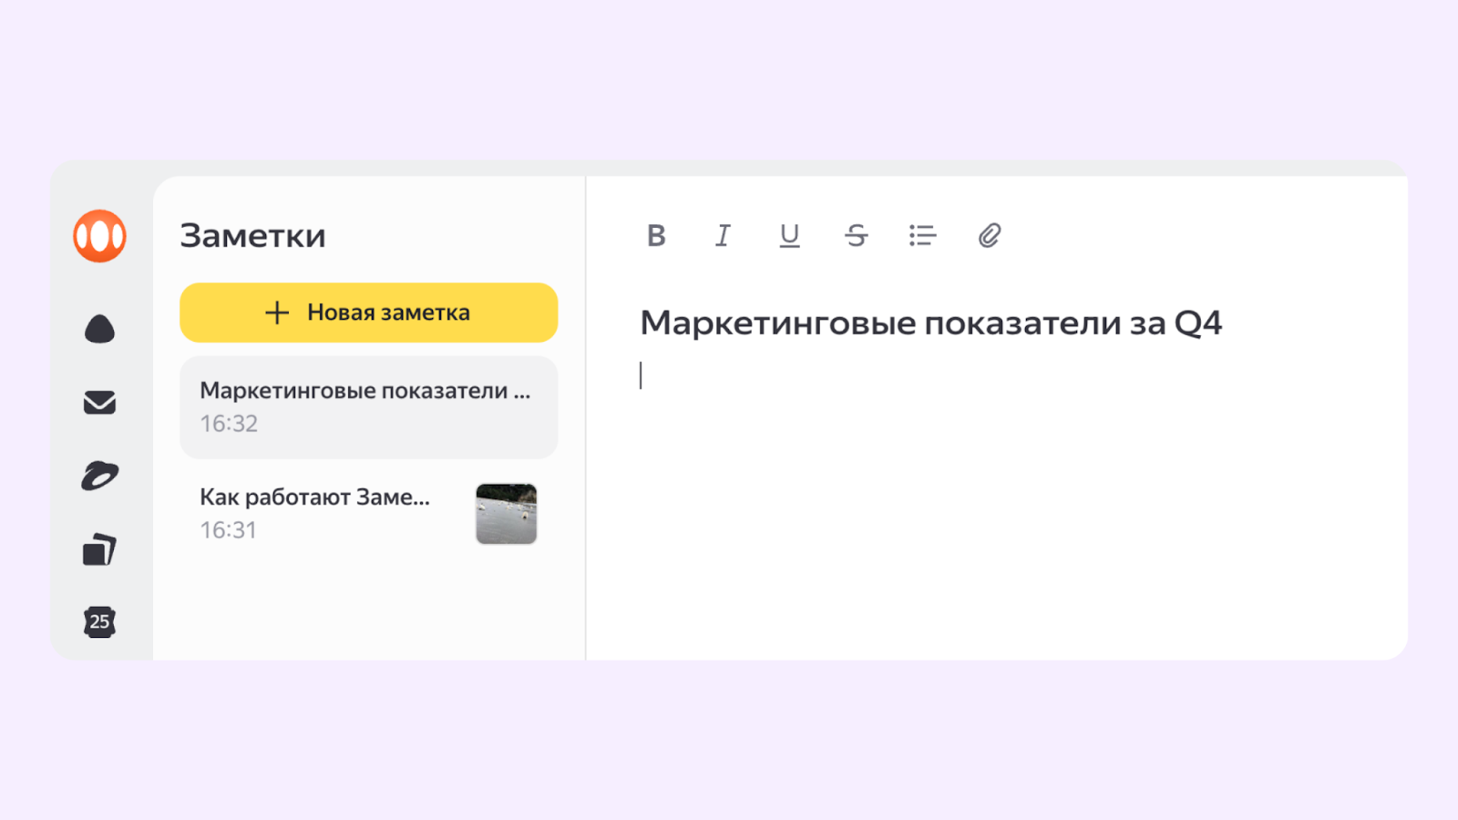Open the Calendar icon showing 25

(99, 621)
